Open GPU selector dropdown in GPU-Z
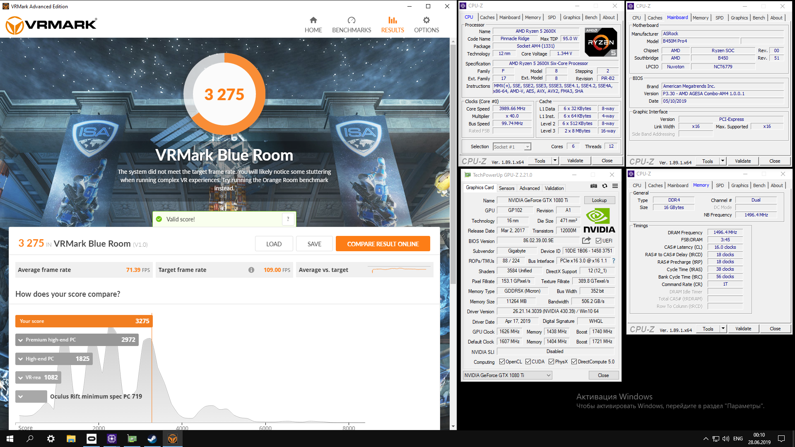 point(507,375)
